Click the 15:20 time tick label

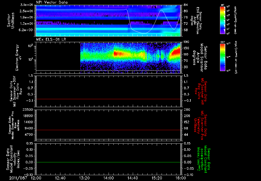tap(157, 178)
